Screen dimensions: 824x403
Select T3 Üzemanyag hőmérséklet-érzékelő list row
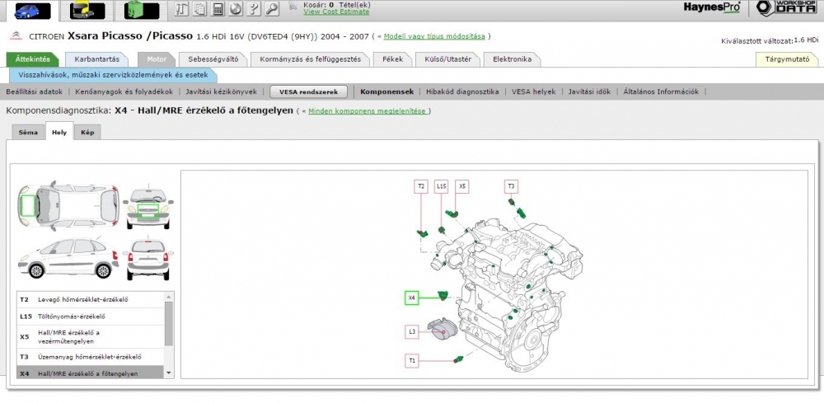tap(91, 357)
